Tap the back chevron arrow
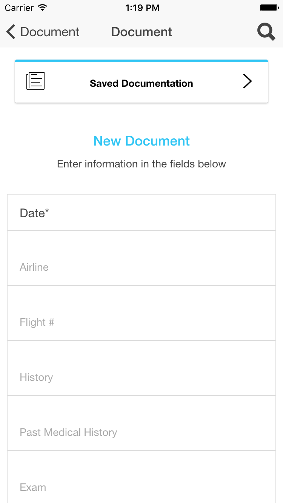Screen dimensions: 283x503 click(11, 32)
